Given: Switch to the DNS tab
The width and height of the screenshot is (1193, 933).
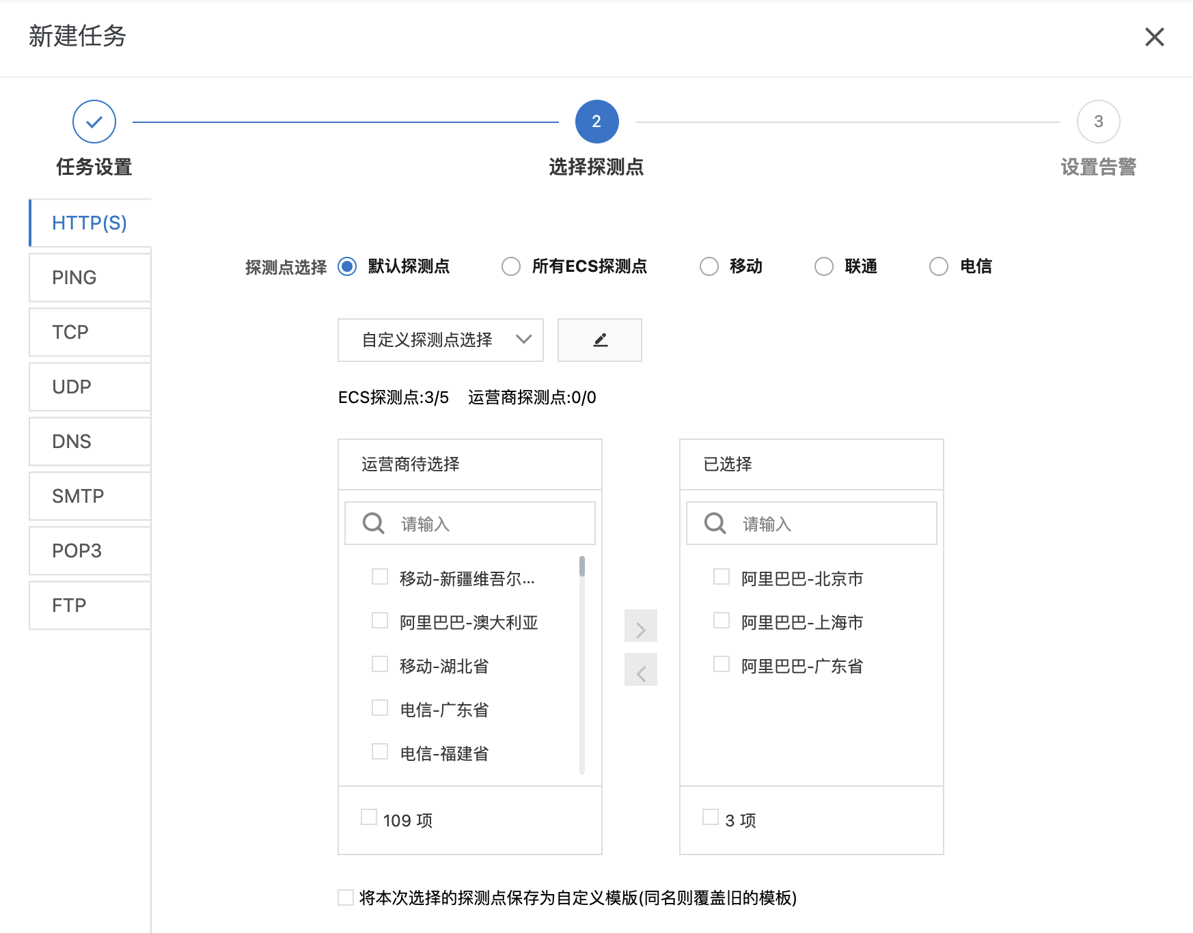Looking at the screenshot, I should 90,441.
